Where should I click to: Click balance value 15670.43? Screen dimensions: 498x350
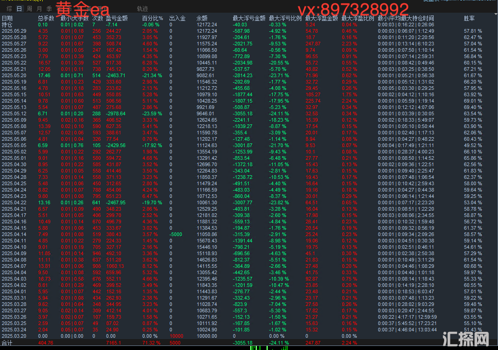pyautogui.click(x=207, y=241)
